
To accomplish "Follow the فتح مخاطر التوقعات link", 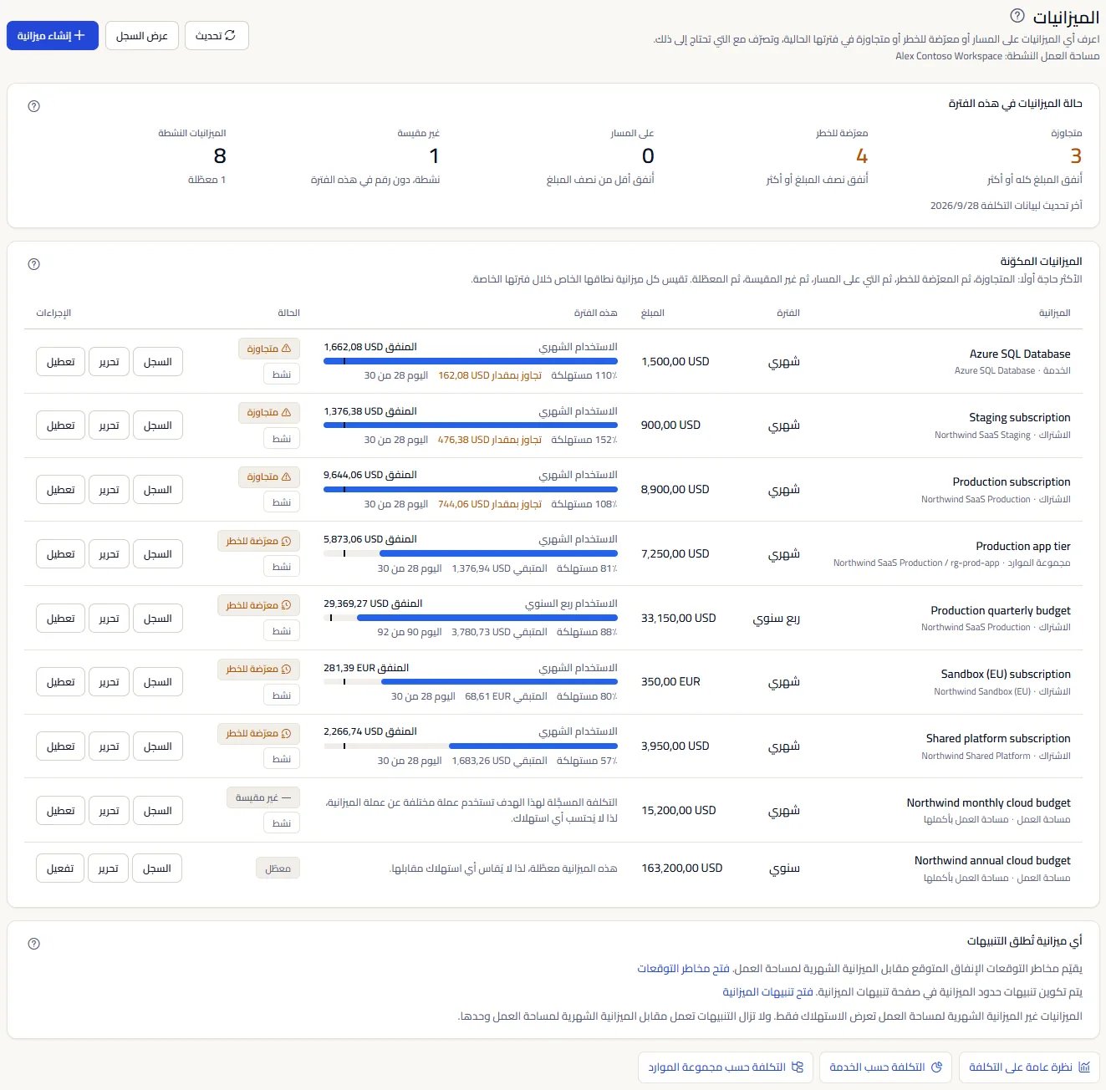I will pos(684,968).
